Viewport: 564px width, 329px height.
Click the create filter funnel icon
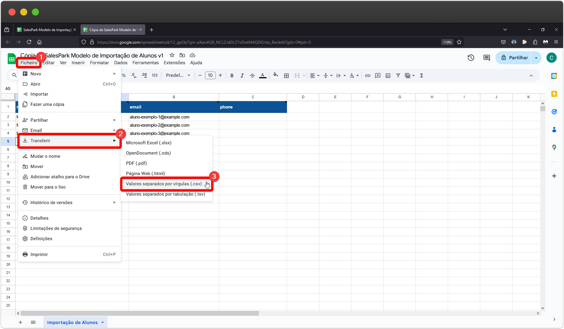coord(398,76)
